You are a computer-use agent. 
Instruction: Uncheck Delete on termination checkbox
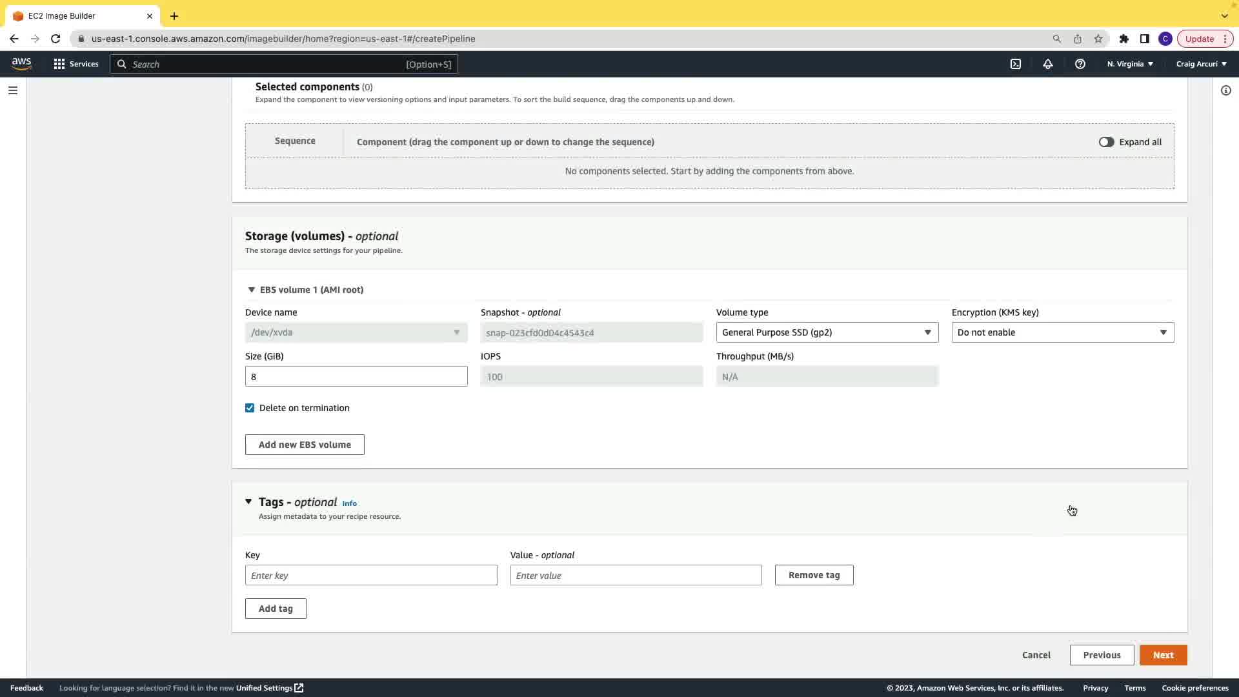coord(250,408)
